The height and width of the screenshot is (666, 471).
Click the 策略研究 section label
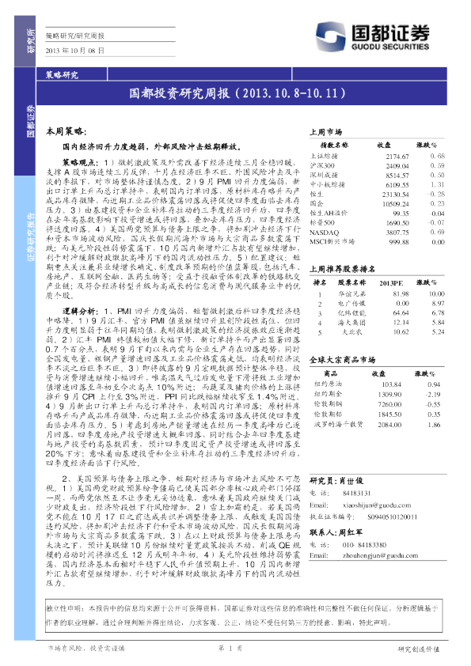click(x=62, y=75)
